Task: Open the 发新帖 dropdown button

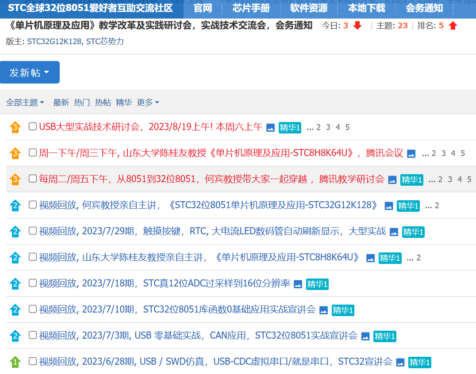Action: pyautogui.click(x=30, y=72)
